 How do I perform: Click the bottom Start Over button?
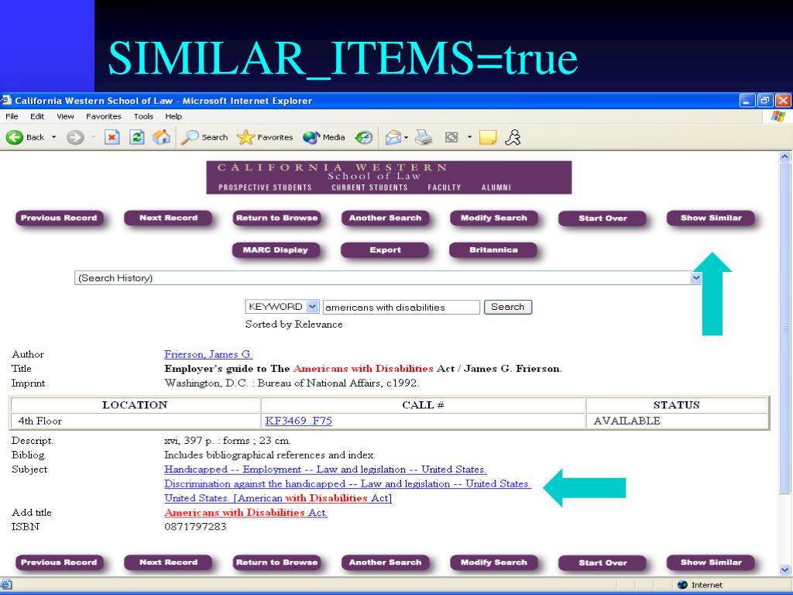pos(602,563)
